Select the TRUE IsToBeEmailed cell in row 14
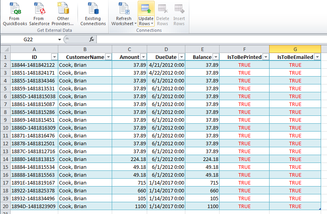Image resolution: width=327 pixels, height=214 pixels. (x=295, y=159)
